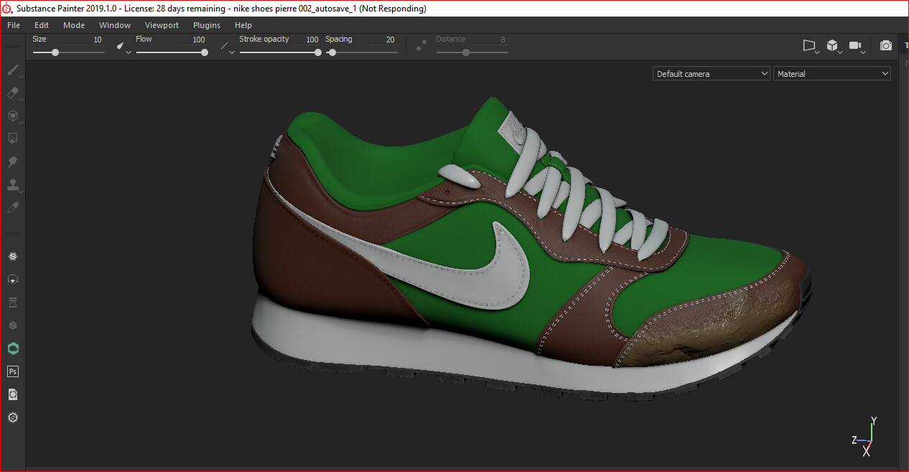This screenshot has width=909, height=472.
Task: Click the Distance value field showing 8
Action: click(x=490, y=40)
